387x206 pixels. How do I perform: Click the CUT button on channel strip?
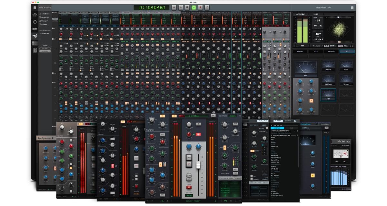190,164
